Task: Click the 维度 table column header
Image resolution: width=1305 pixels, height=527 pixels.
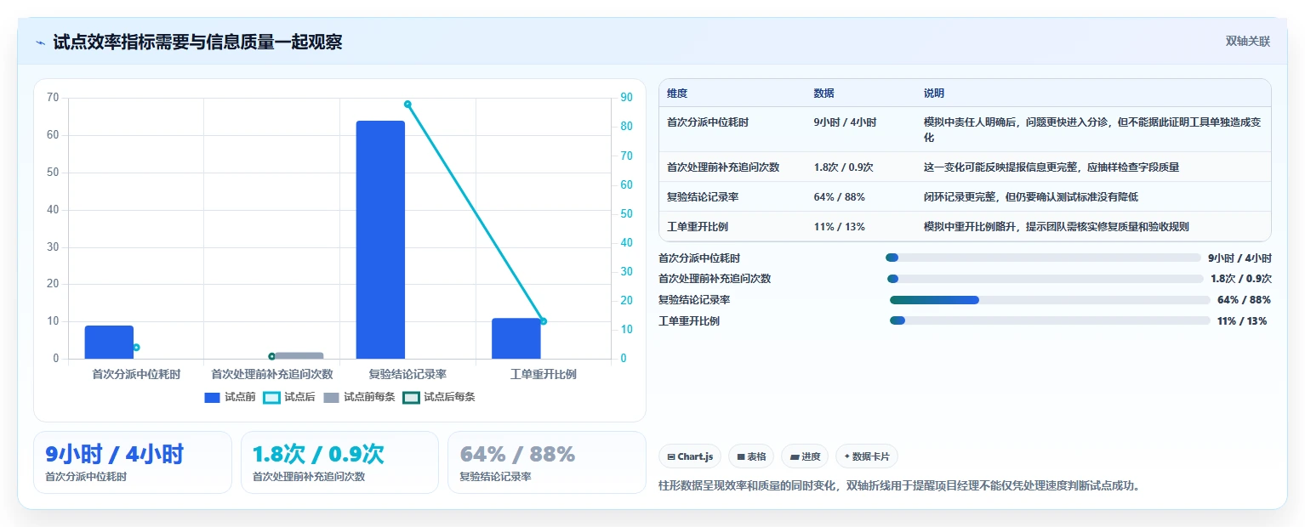Action: point(677,93)
